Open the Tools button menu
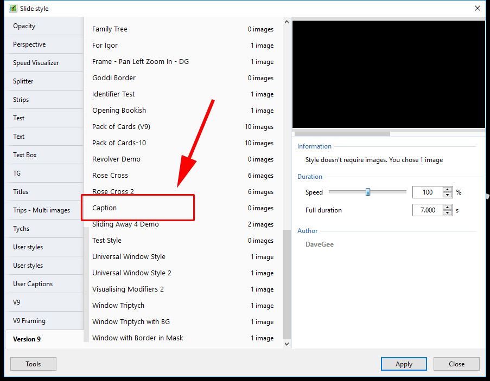The height and width of the screenshot is (381, 490). coord(33,364)
